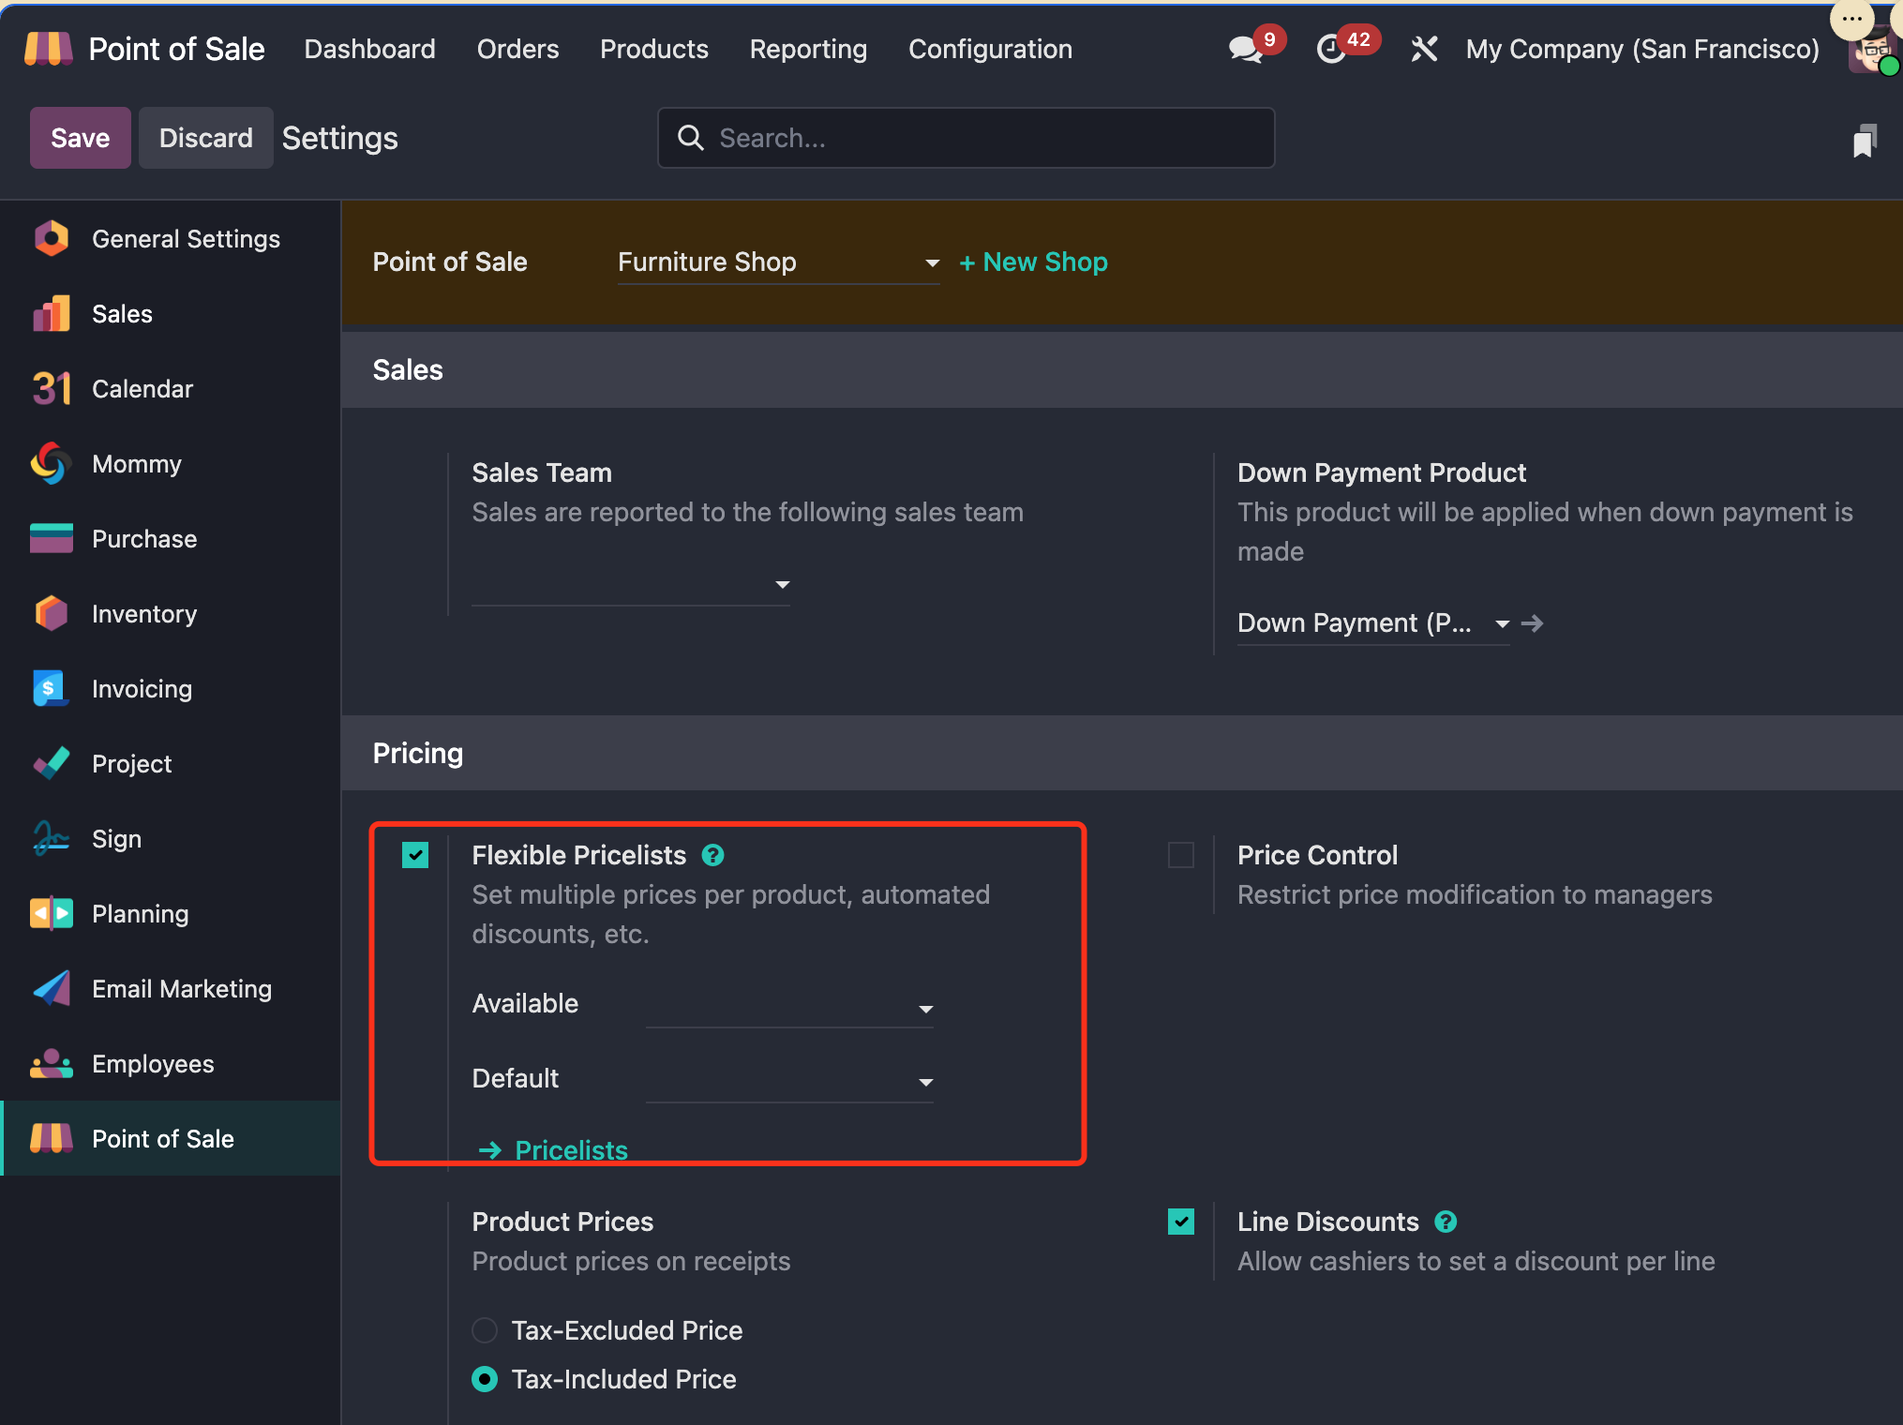Follow the Pricelists link
The image size is (1903, 1425).
pos(571,1149)
